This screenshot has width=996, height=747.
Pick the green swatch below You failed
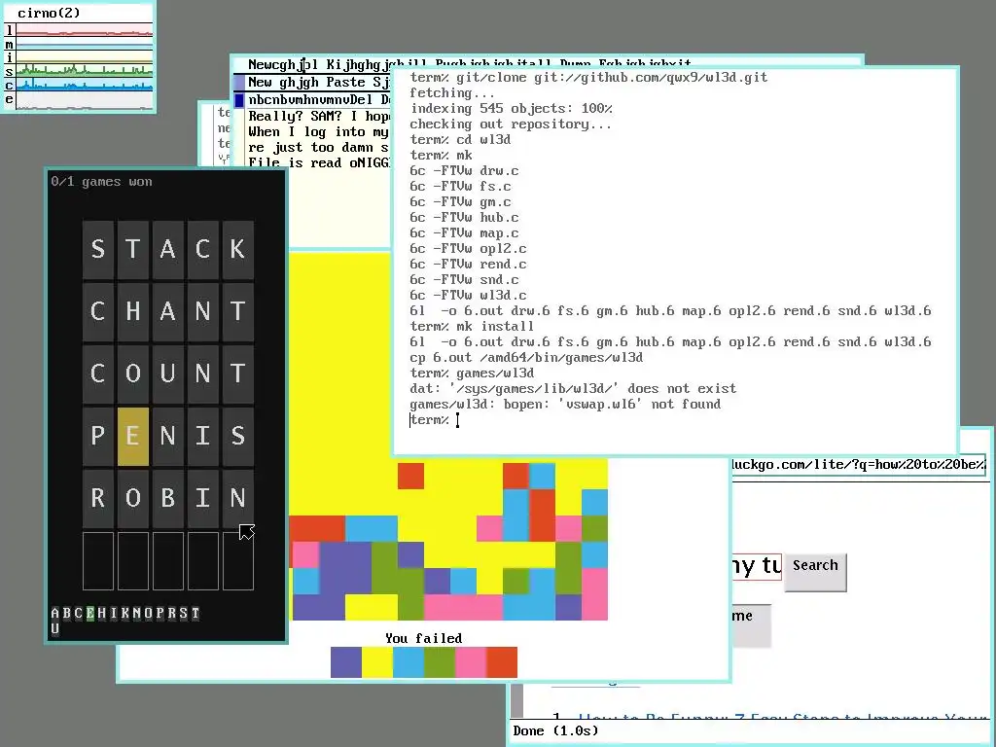pos(440,662)
